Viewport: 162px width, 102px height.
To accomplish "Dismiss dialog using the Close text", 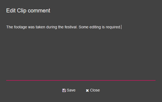I will click(95, 90).
